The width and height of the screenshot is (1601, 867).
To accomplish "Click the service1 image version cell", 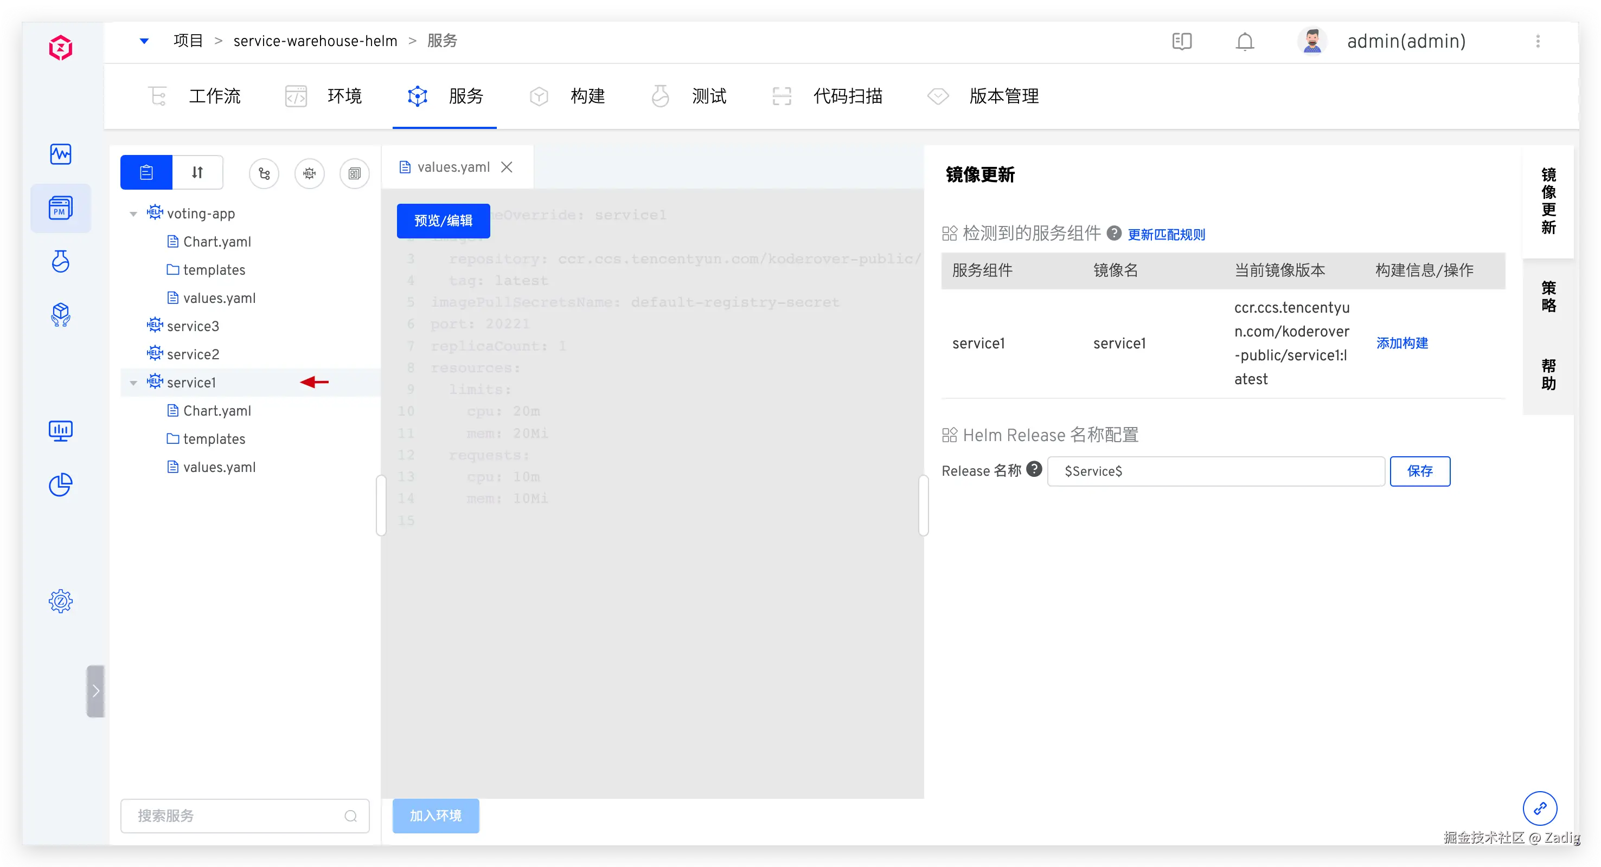I will 1292,343.
